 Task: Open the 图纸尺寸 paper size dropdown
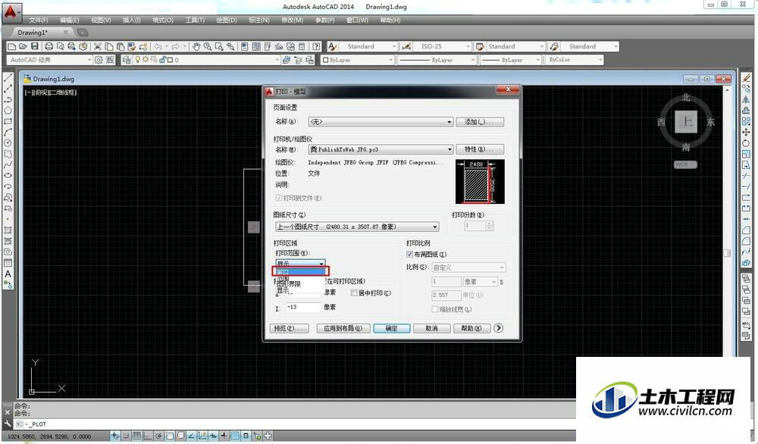tap(357, 227)
